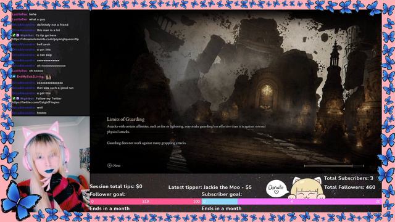Click the green moderator badge on Nightbot's tip message
Screen dimensions: 395x222
pos(14,36)
